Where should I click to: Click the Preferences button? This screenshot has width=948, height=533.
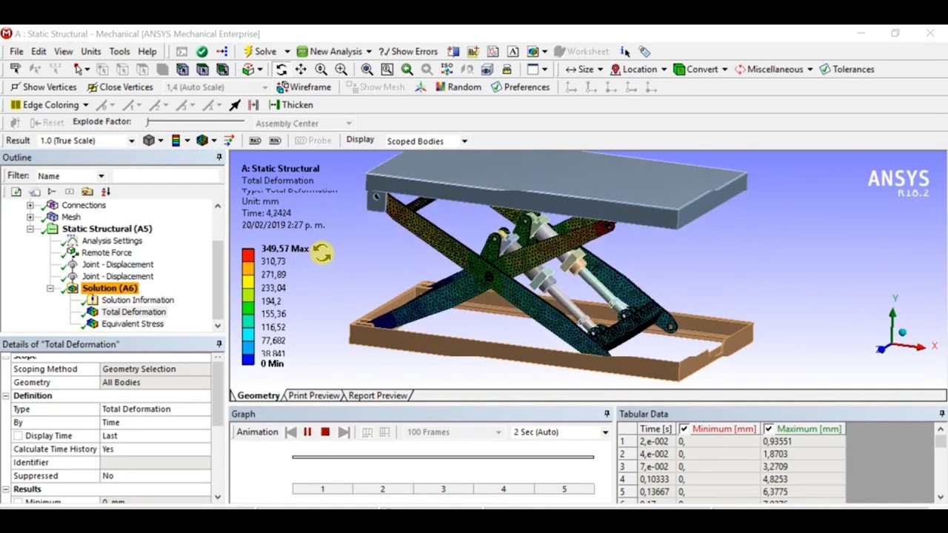click(x=520, y=87)
